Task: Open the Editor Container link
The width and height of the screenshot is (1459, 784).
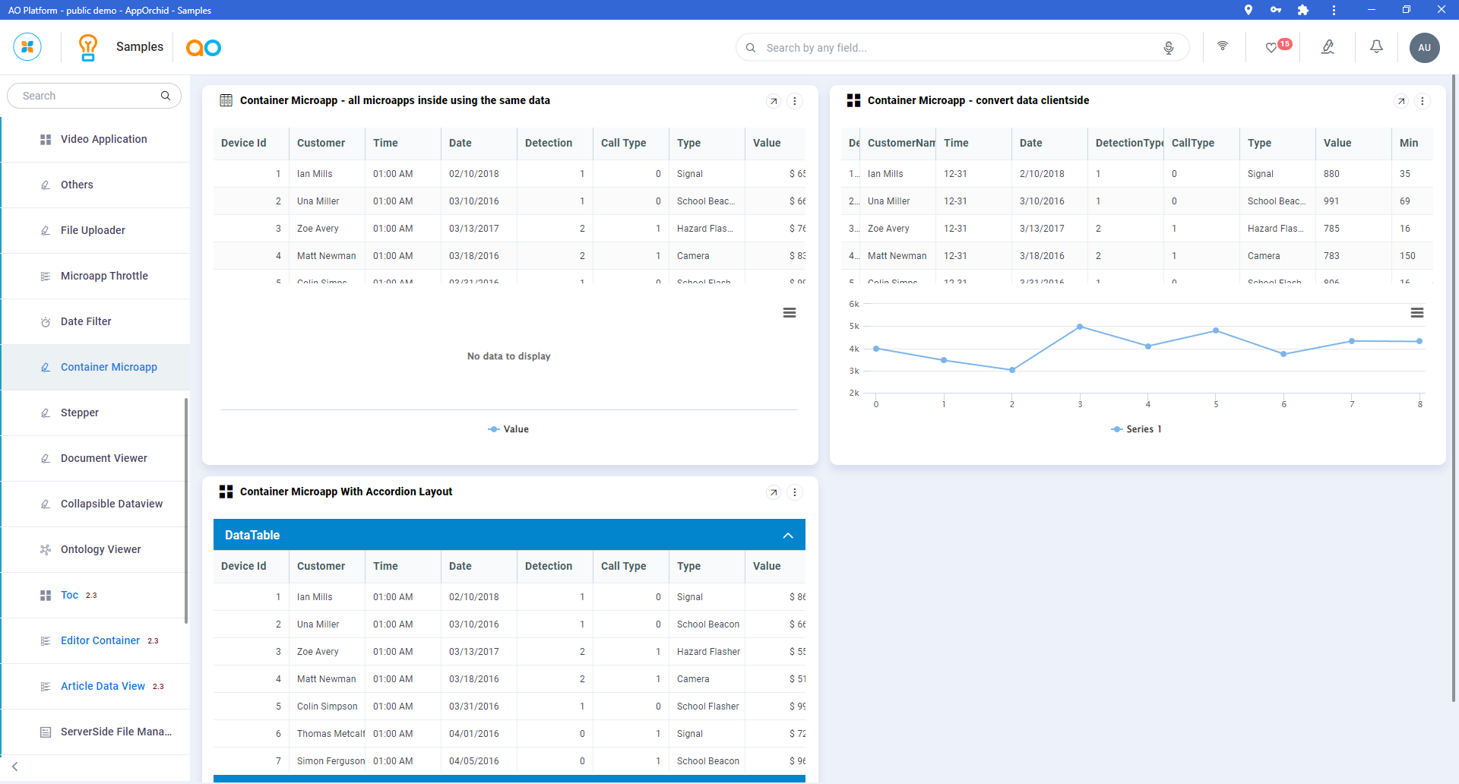Action: pos(100,640)
